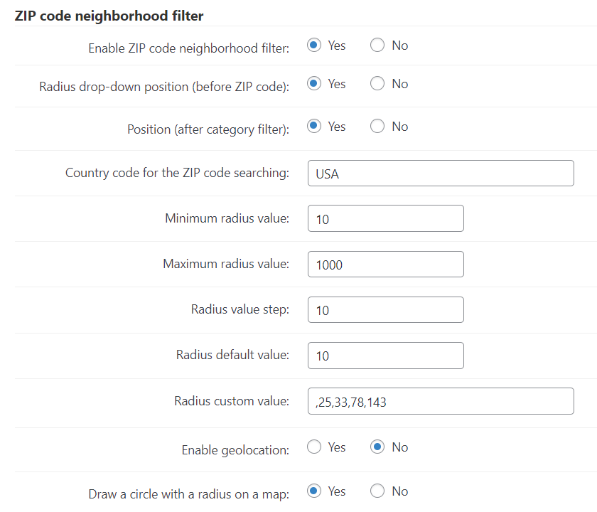Click the ZIP code neighborhood filter heading
This screenshot has width=597, height=512.
[x=109, y=16]
